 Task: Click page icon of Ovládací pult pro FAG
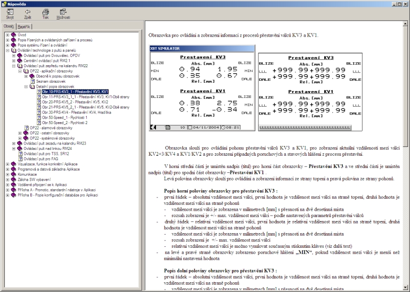coord(20,159)
